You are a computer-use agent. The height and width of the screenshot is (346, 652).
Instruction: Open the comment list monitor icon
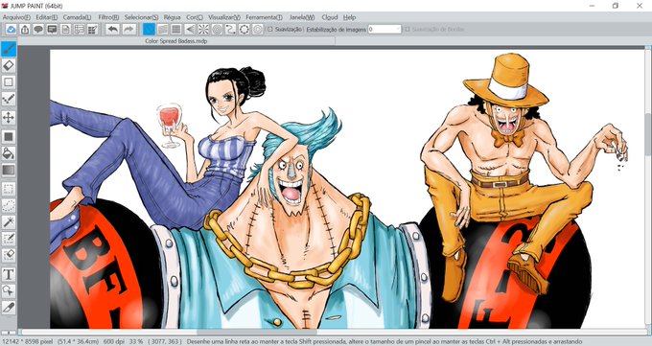[x=52, y=29]
